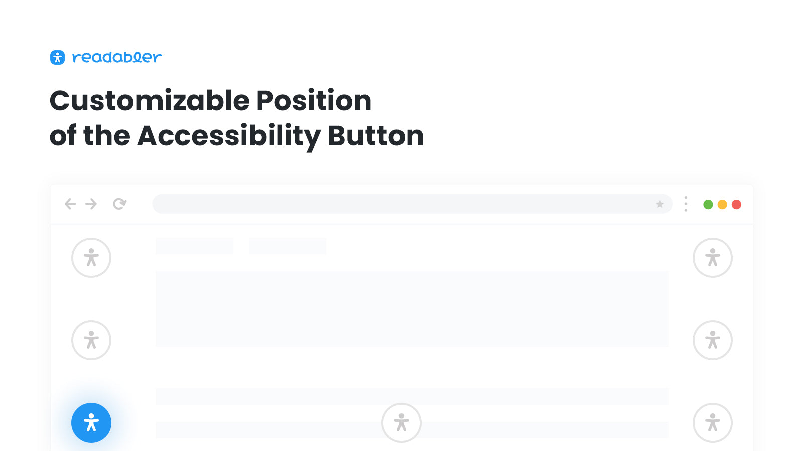
Task: Open the first placeholder tab in page
Action: 194,246
